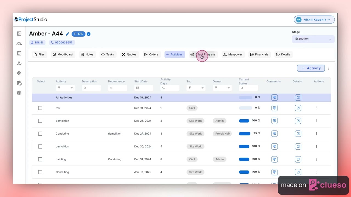
Task: Open actions menu for the test activity
Action: pyautogui.click(x=317, y=108)
